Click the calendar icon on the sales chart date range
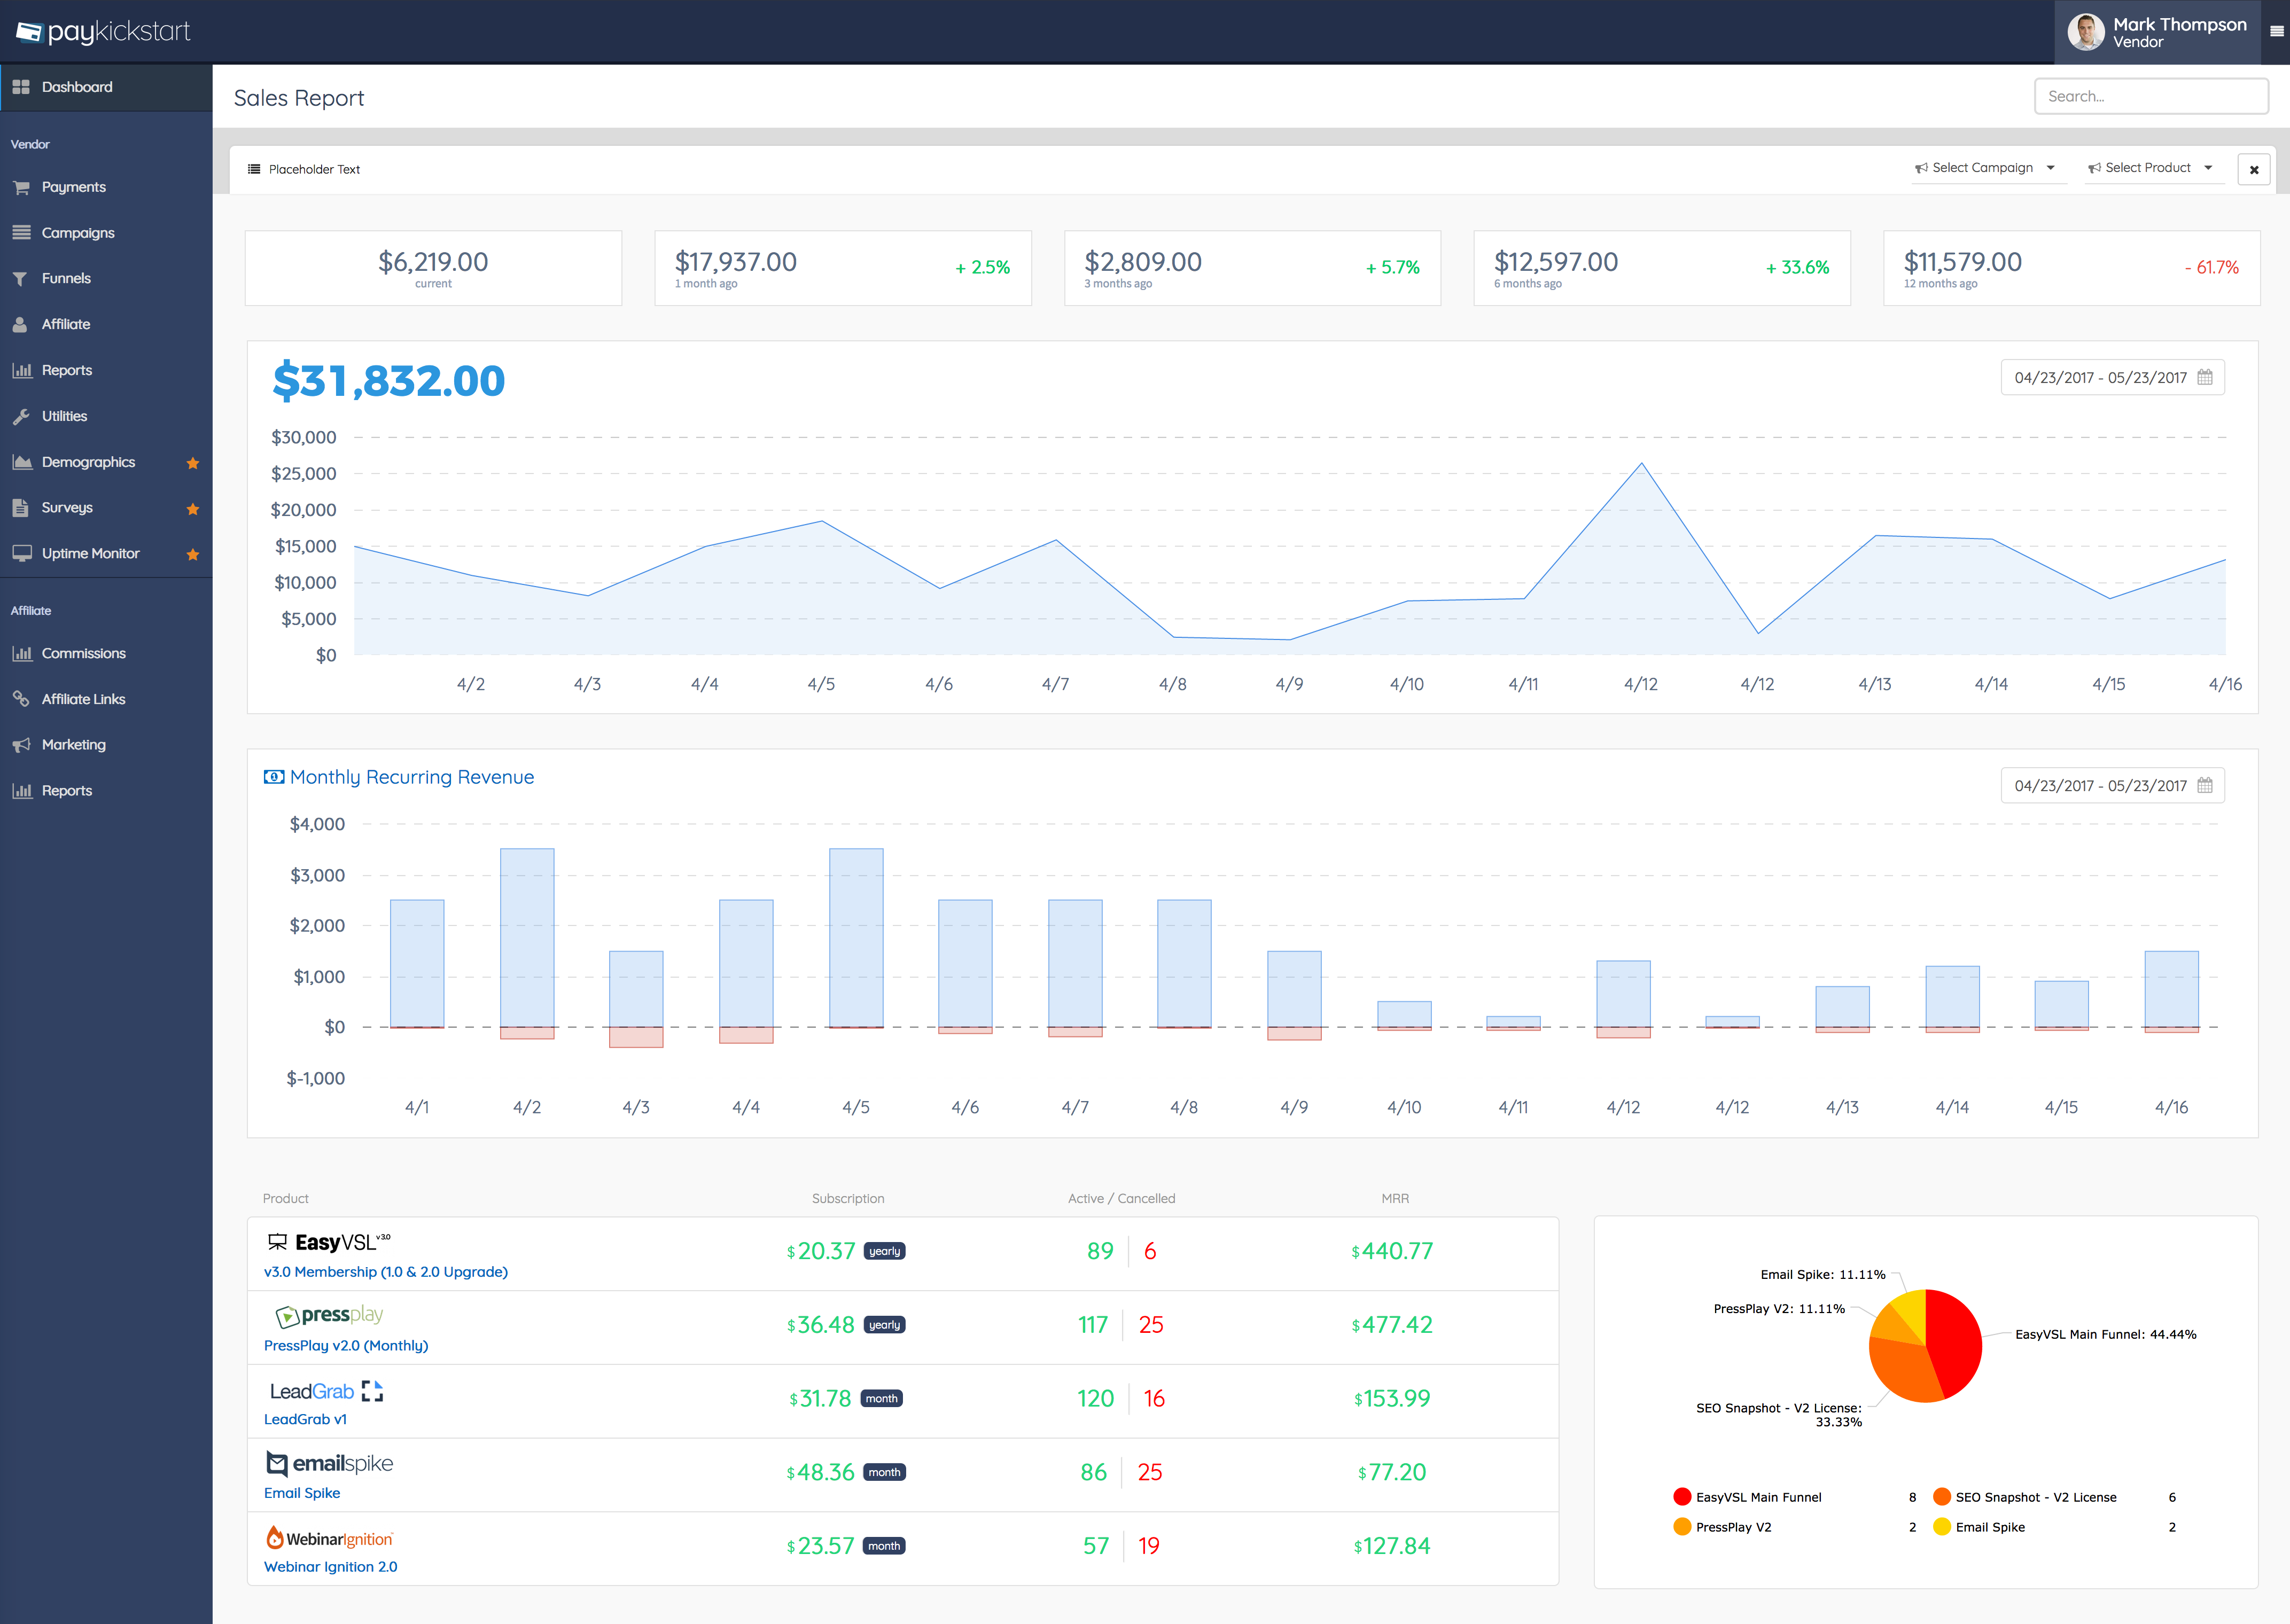 click(2205, 377)
